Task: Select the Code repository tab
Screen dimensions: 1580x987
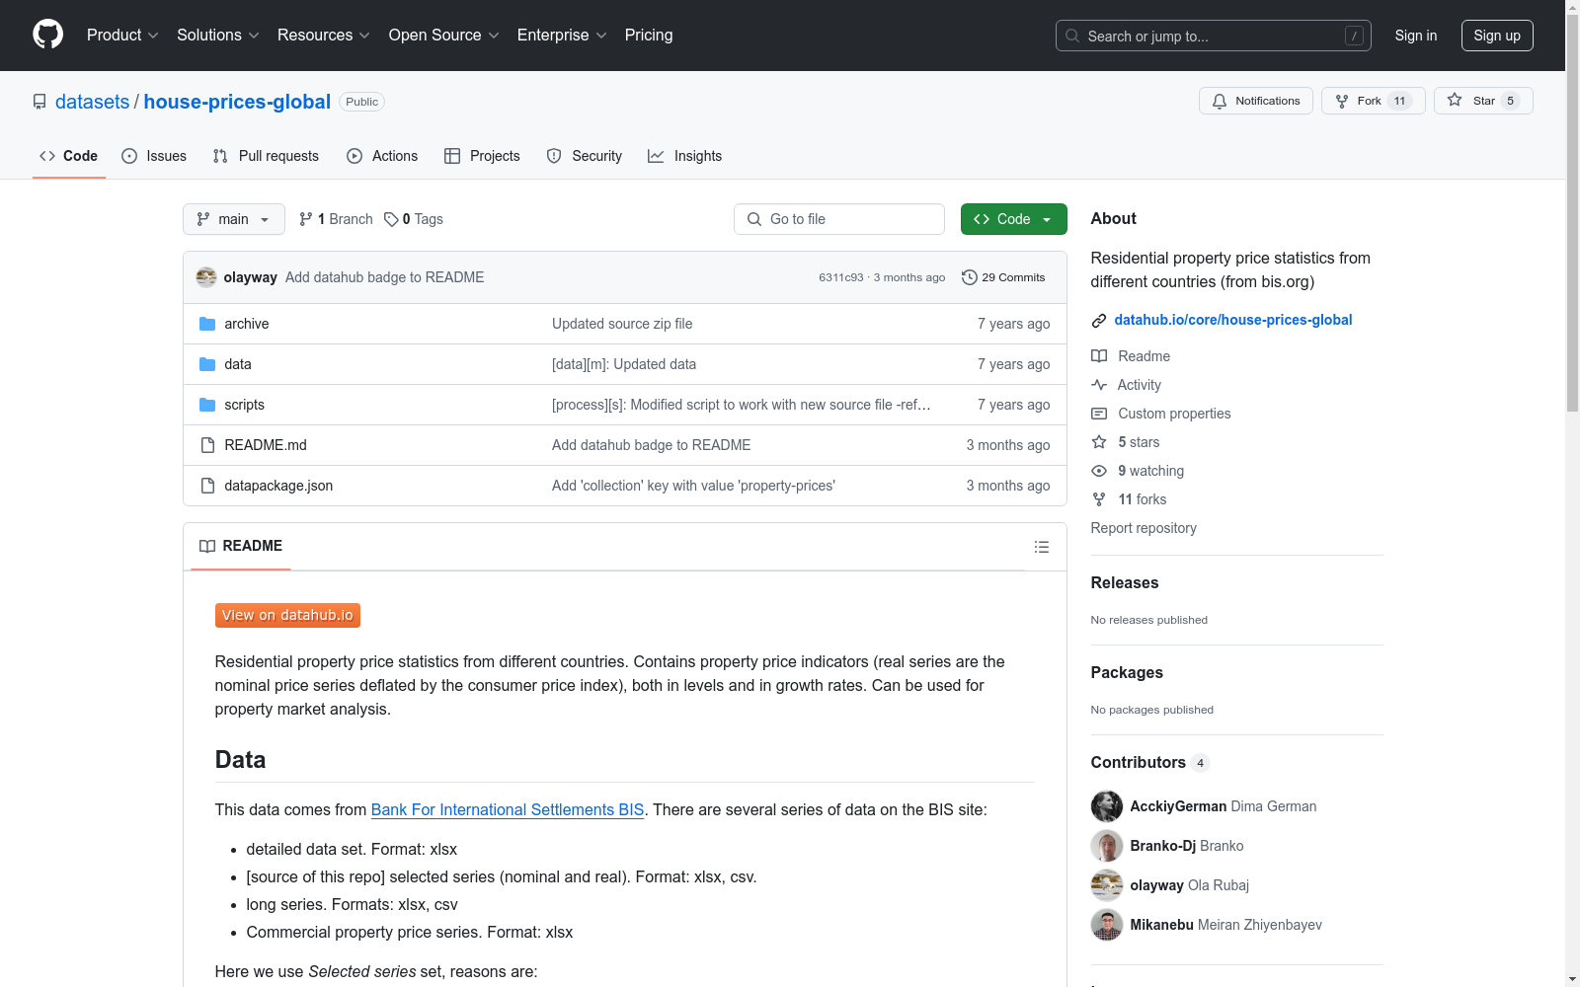Action: (x=69, y=156)
